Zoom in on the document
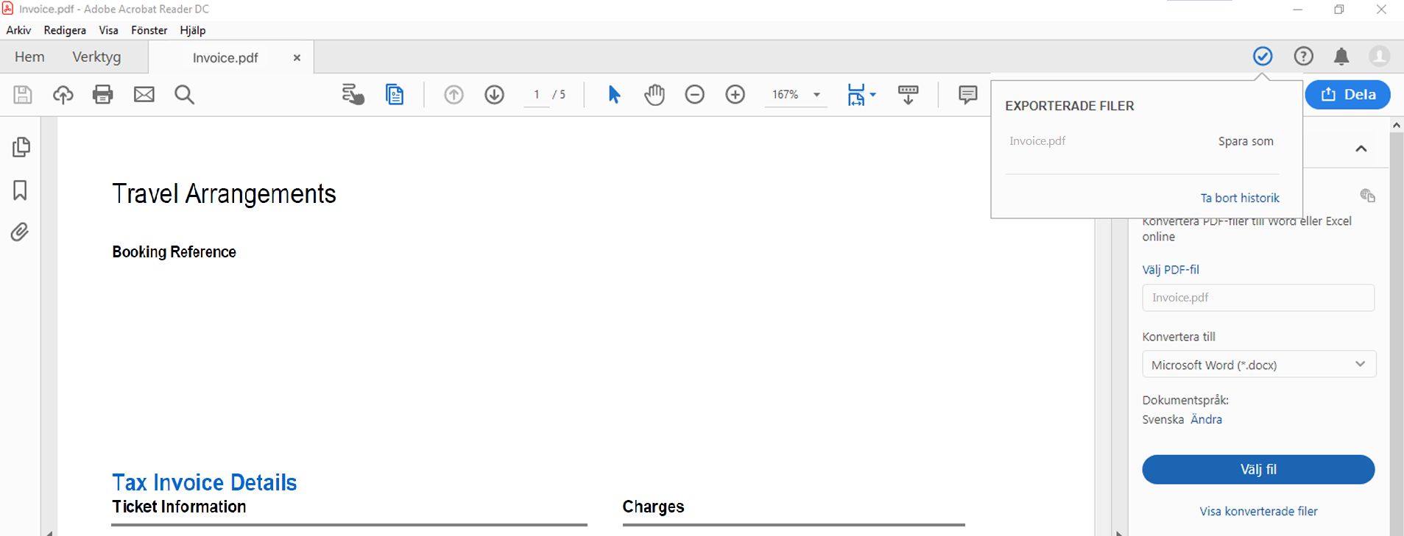Screen dimensions: 1404x536 [735, 95]
